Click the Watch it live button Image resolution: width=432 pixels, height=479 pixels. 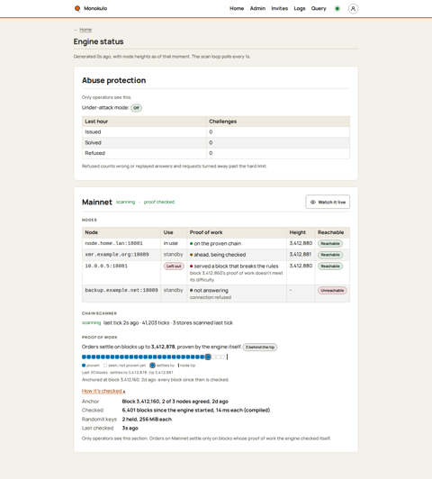tap(328, 202)
